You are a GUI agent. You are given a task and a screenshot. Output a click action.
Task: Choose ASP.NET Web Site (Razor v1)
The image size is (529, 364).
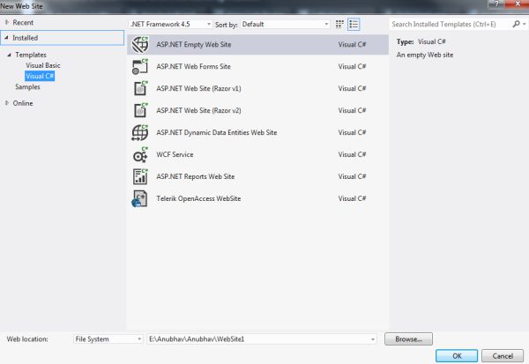pyautogui.click(x=257, y=88)
